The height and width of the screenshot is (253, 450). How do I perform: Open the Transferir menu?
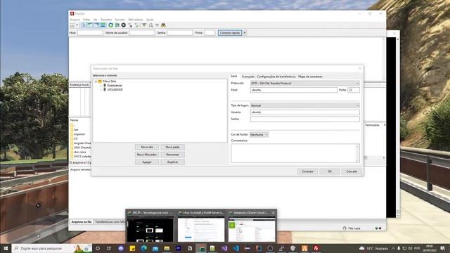click(x=106, y=20)
